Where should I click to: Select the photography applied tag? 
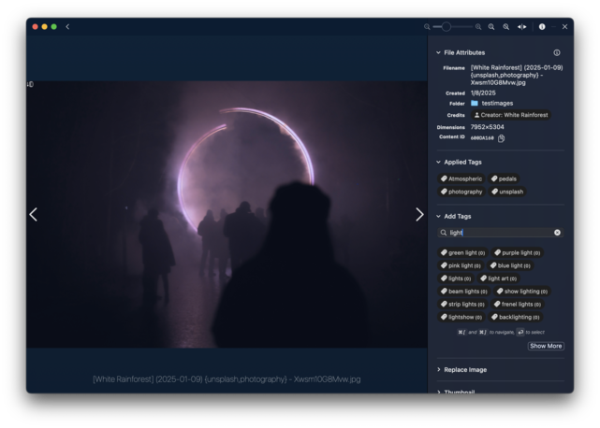(x=461, y=192)
